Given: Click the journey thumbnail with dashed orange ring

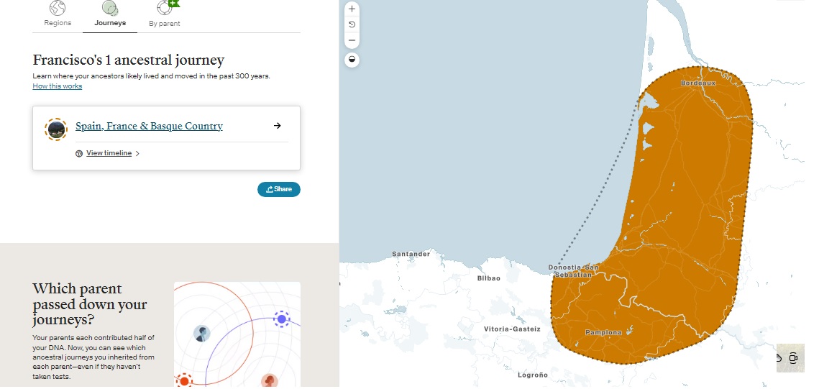Looking at the screenshot, I should coord(56,129).
